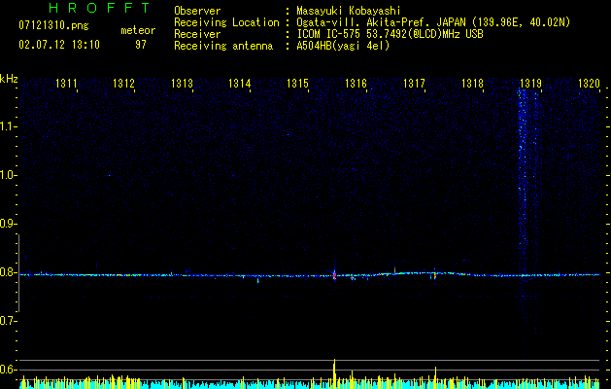This screenshot has width=611, height=389.
Task: Click the 0.6 kHz axis label
Action: pyautogui.click(x=8, y=370)
